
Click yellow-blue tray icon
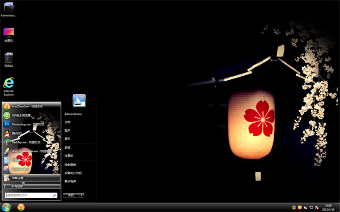(294, 207)
